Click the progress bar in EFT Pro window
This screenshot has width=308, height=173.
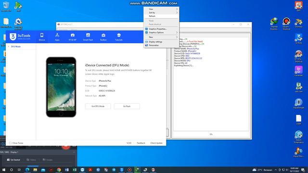211,135
